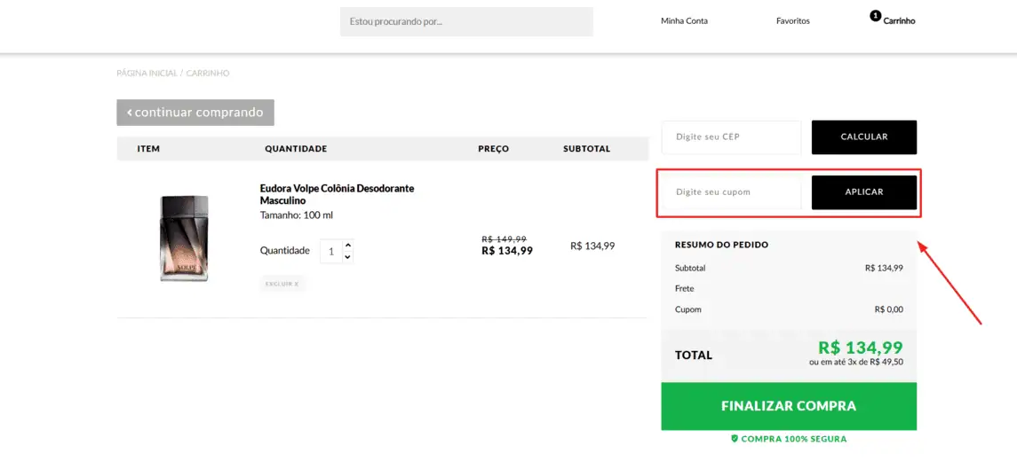1017x469 pixels.
Task: Select the green total R$ 134,99
Action: click(x=860, y=348)
